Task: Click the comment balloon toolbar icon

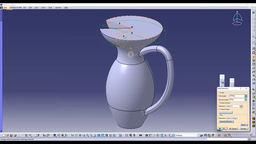Action: [48, 135]
